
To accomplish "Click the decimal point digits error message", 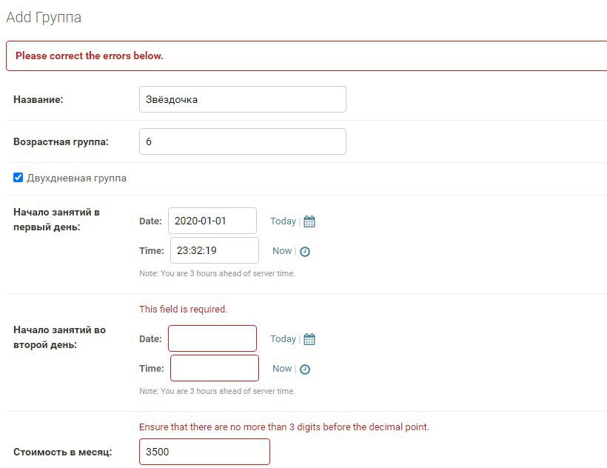I will tap(284, 427).
